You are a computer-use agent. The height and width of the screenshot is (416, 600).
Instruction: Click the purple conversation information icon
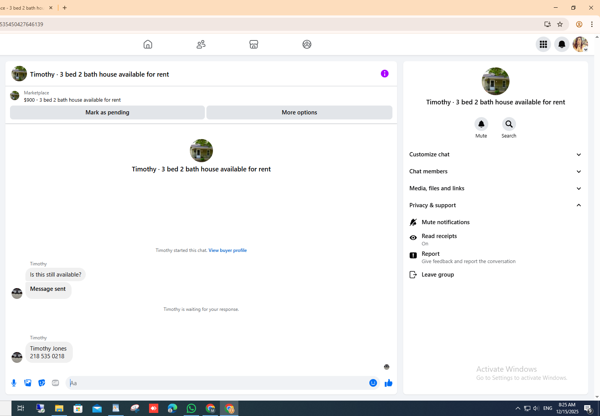pos(385,74)
